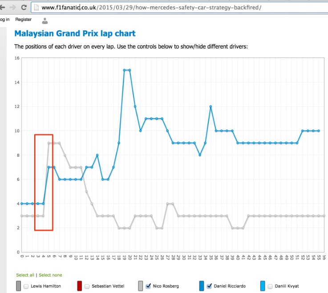The width and height of the screenshot is (328, 293).
Task: Open the user profile avatar icon
Action: click(x=45, y=20)
